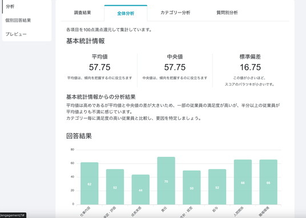The image size is (306, 218).
Task: Open the 質問別分析 tab
Action: [x=227, y=13]
